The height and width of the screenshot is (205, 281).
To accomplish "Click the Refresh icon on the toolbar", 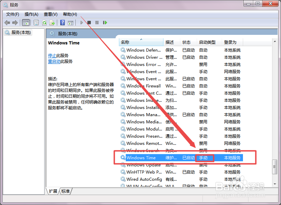I will 45,23.
